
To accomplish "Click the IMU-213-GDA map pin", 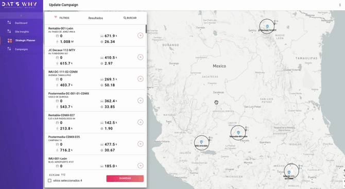I will [x=201, y=142].
